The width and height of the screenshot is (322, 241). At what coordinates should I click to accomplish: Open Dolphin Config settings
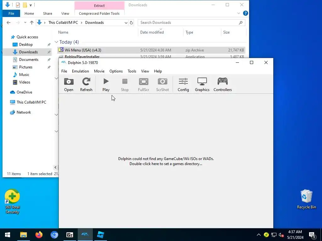point(183,84)
